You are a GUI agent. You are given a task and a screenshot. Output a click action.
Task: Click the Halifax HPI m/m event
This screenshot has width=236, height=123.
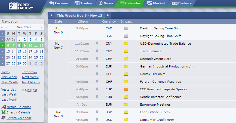coord(153,74)
